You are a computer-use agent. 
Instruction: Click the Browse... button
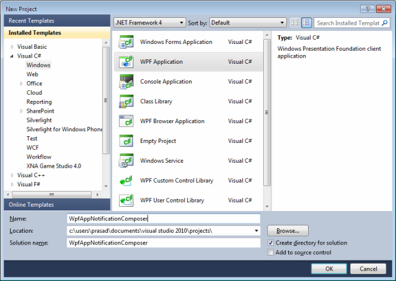(288, 230)
